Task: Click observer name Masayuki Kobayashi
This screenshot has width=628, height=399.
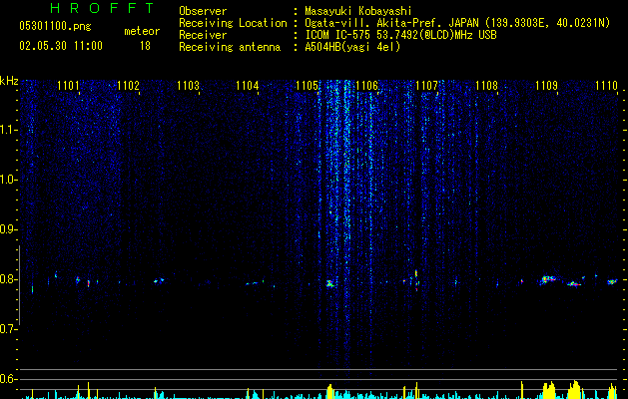Action: point(358,11)
